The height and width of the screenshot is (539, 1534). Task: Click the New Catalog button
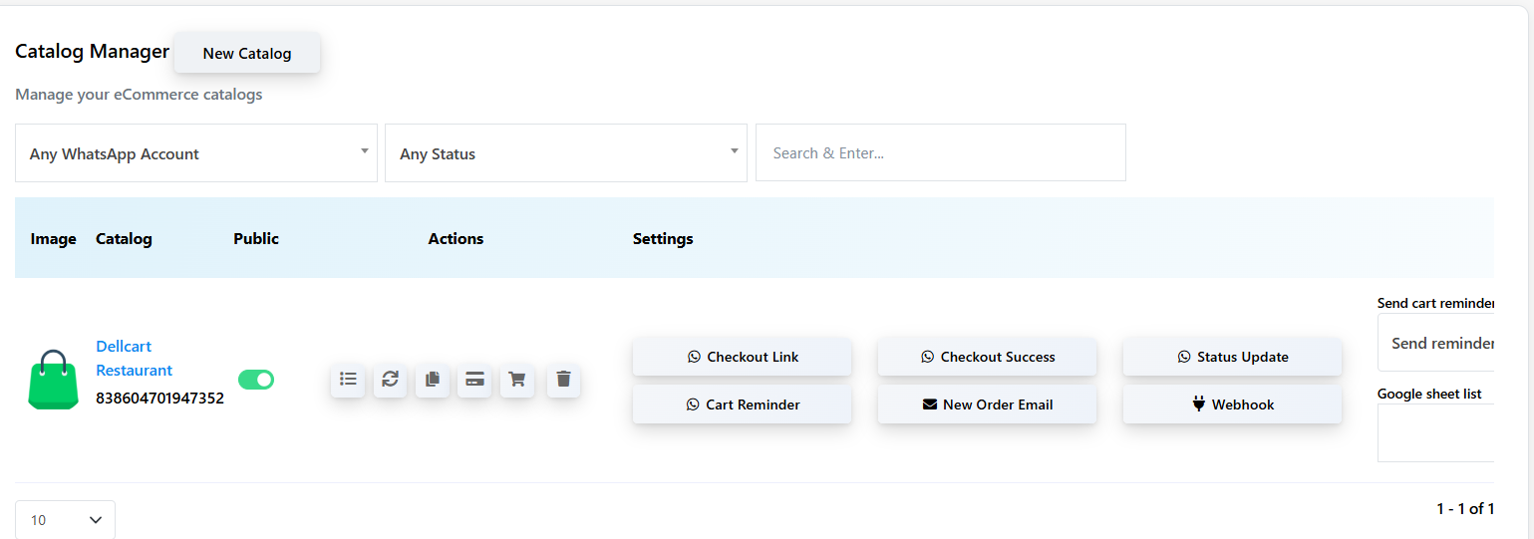coord(247,54)
